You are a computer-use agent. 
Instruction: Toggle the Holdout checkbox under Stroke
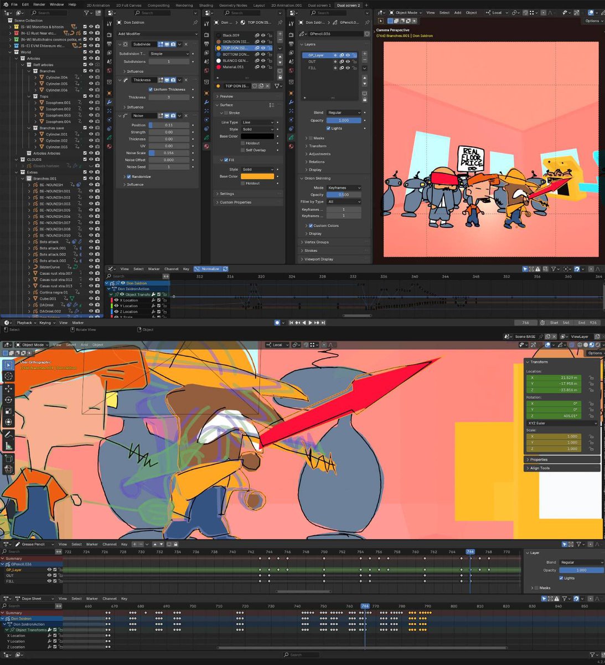[242, 143]
